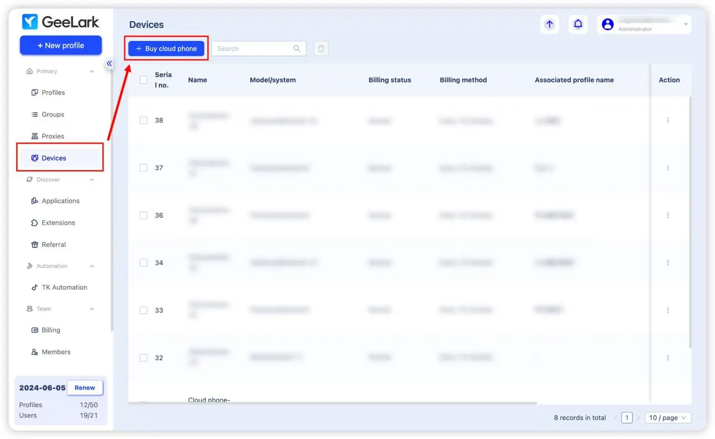Image resolution: width=715 pixels, height=439 pixels.
Task: Open the notification bell
Action: [578, 24]
